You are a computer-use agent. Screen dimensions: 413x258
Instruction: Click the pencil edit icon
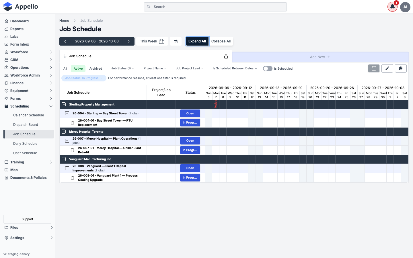(x=387, y=68)
